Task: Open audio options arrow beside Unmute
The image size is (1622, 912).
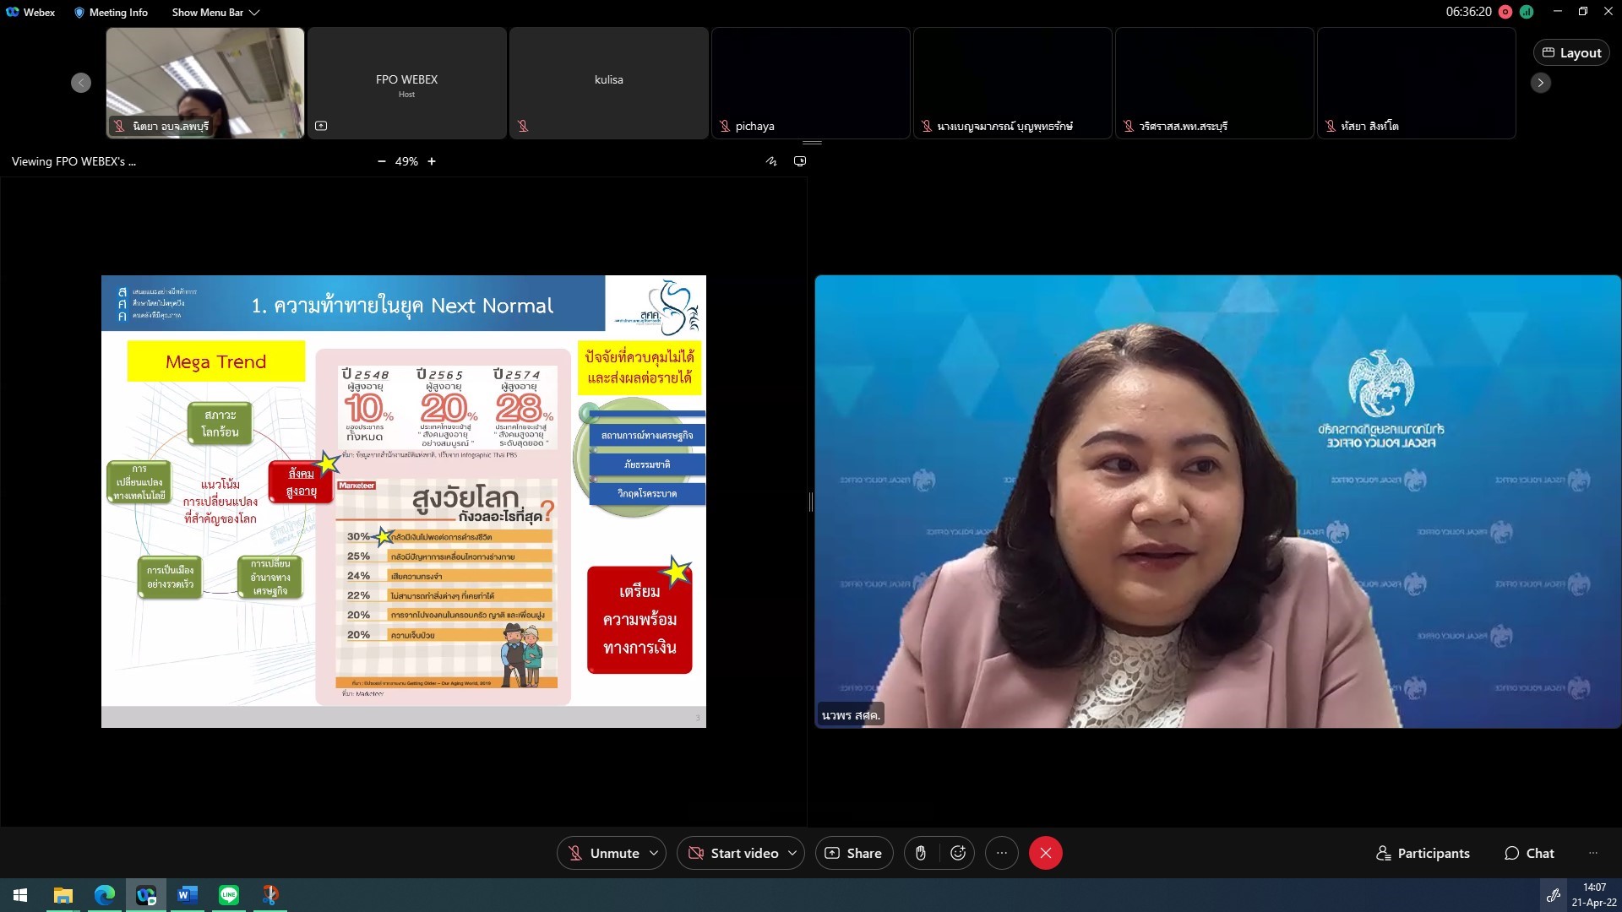Action: 654,853
